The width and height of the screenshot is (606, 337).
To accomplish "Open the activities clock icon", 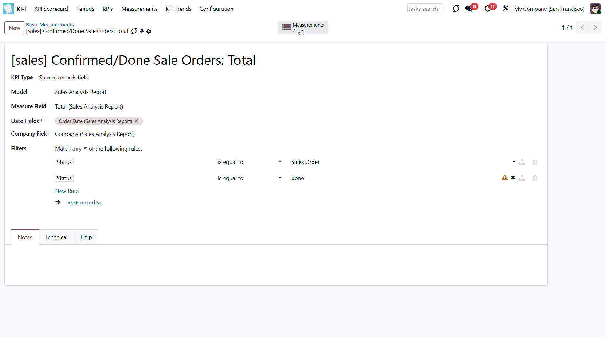I will coord(488,9).
